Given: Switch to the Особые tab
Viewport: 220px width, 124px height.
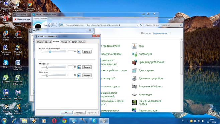Looking at the screenshot, I should (x=48, y=42).
